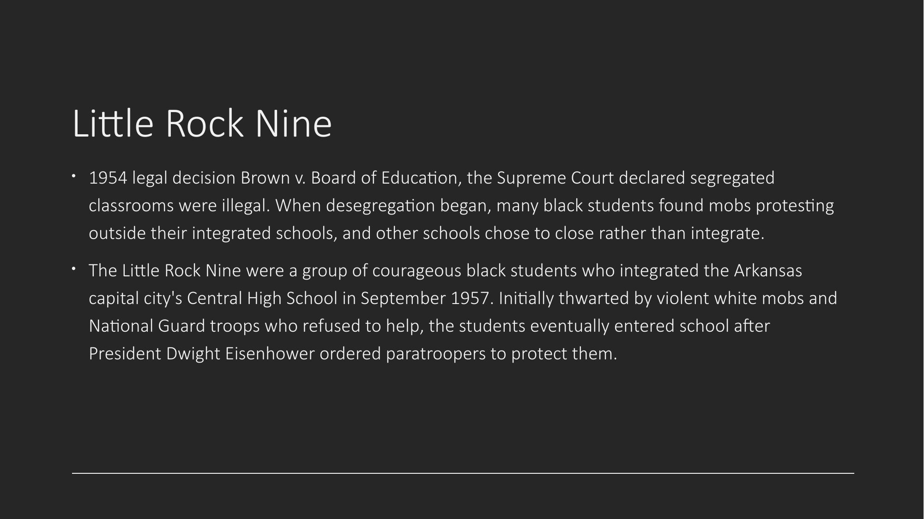Click the word "courageous" in second paragraph
924x519 pixels.
pos(417,271)
